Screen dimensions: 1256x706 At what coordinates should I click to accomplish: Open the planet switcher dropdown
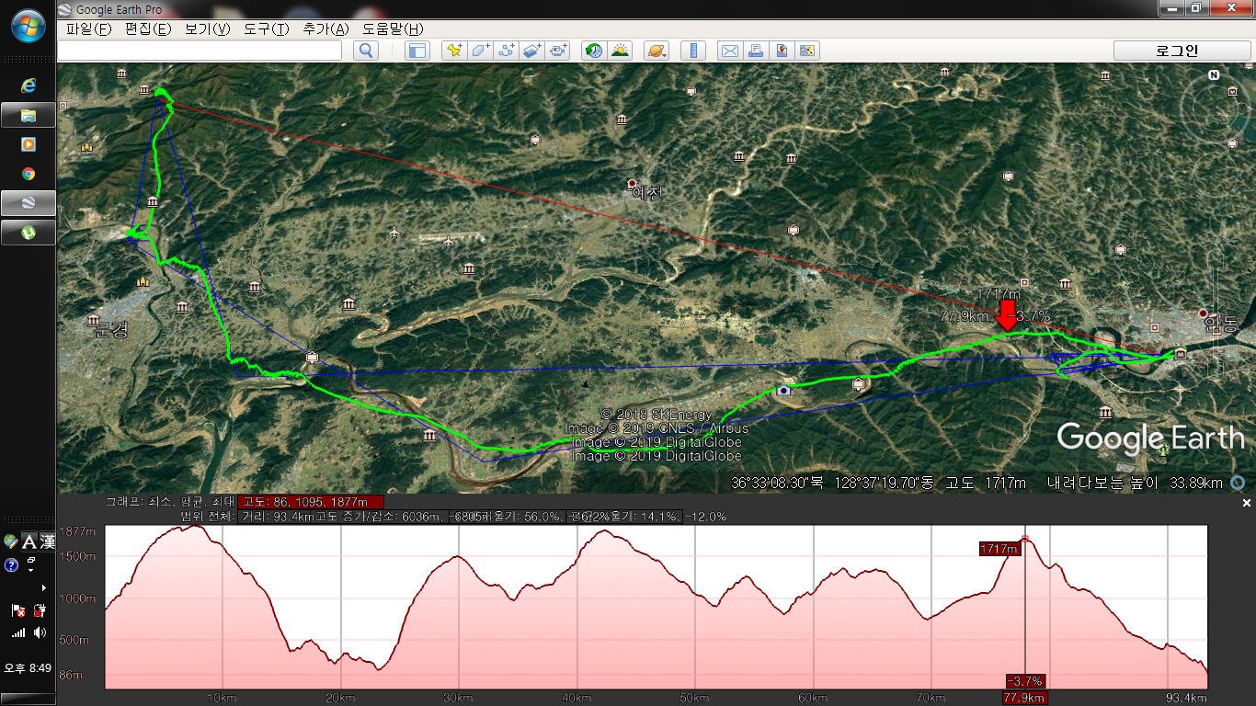pos(657,51)
